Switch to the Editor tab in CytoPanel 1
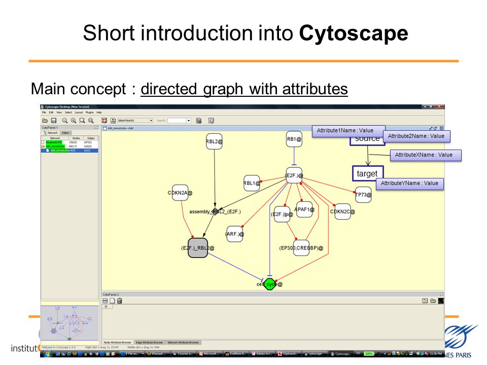The image size is (487, 365). tap(65, 132)
